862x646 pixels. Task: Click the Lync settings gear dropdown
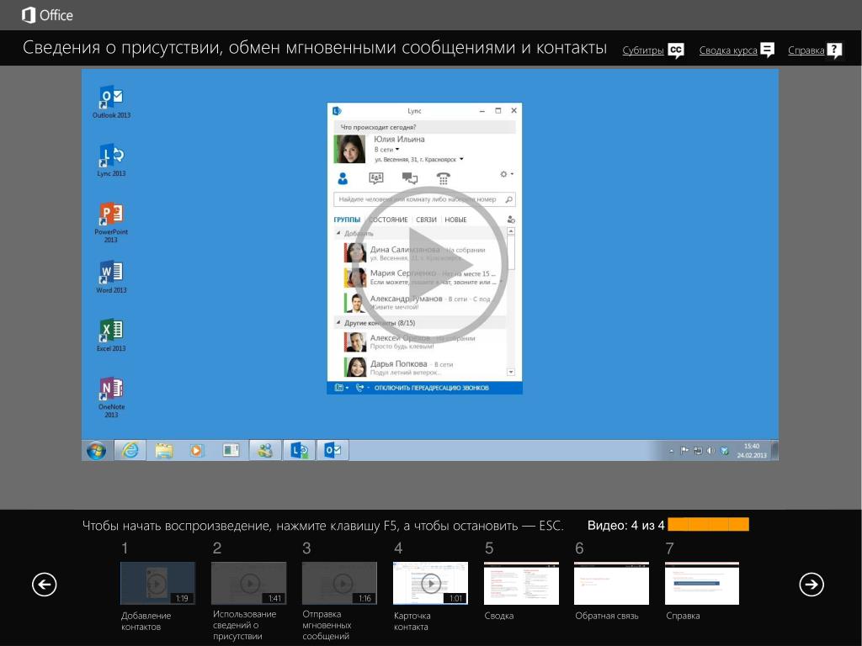tap(506, 175)
